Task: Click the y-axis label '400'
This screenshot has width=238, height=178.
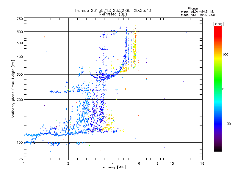Action: coord(20,57)
